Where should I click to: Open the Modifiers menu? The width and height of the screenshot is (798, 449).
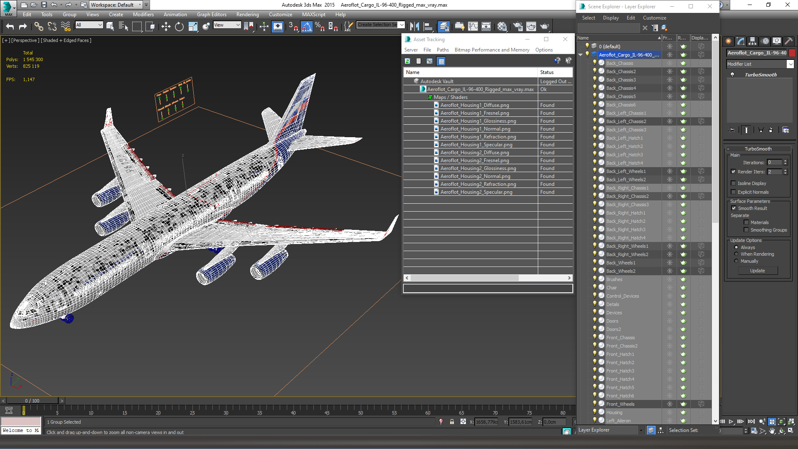(143, 15)
